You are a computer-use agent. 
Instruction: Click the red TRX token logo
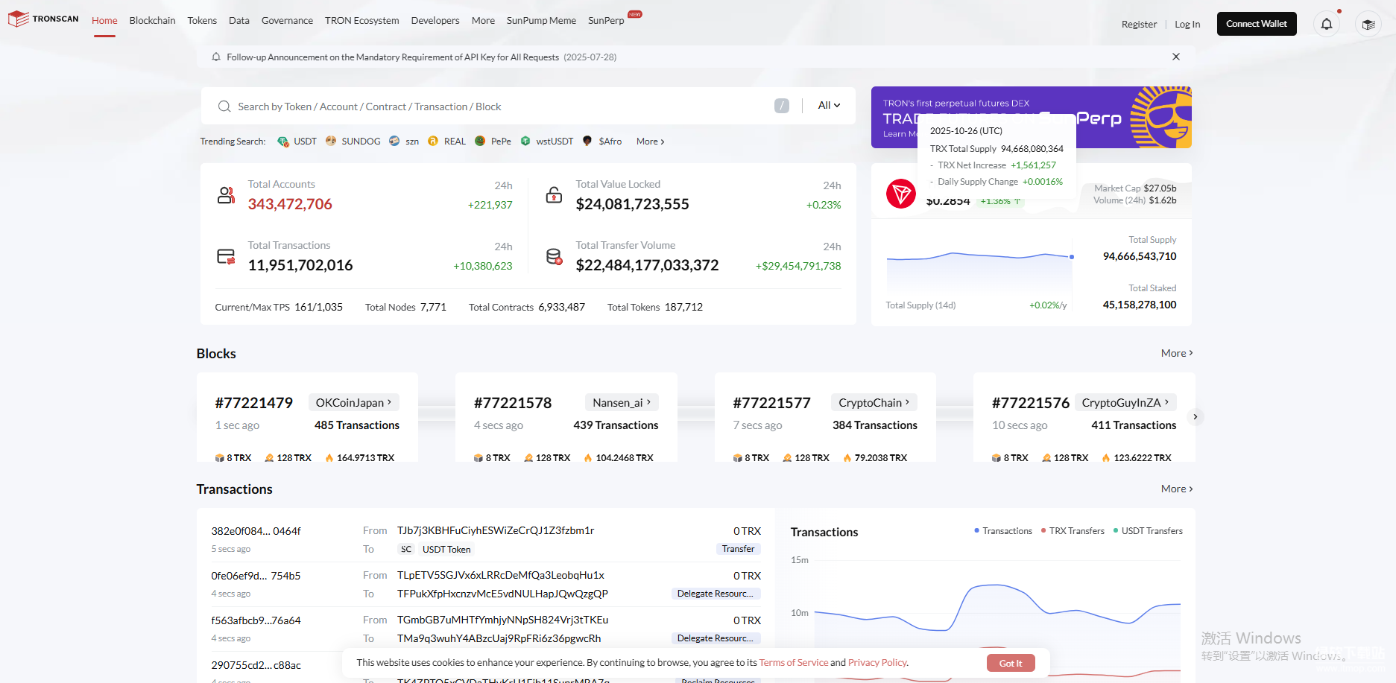point(900,194)
